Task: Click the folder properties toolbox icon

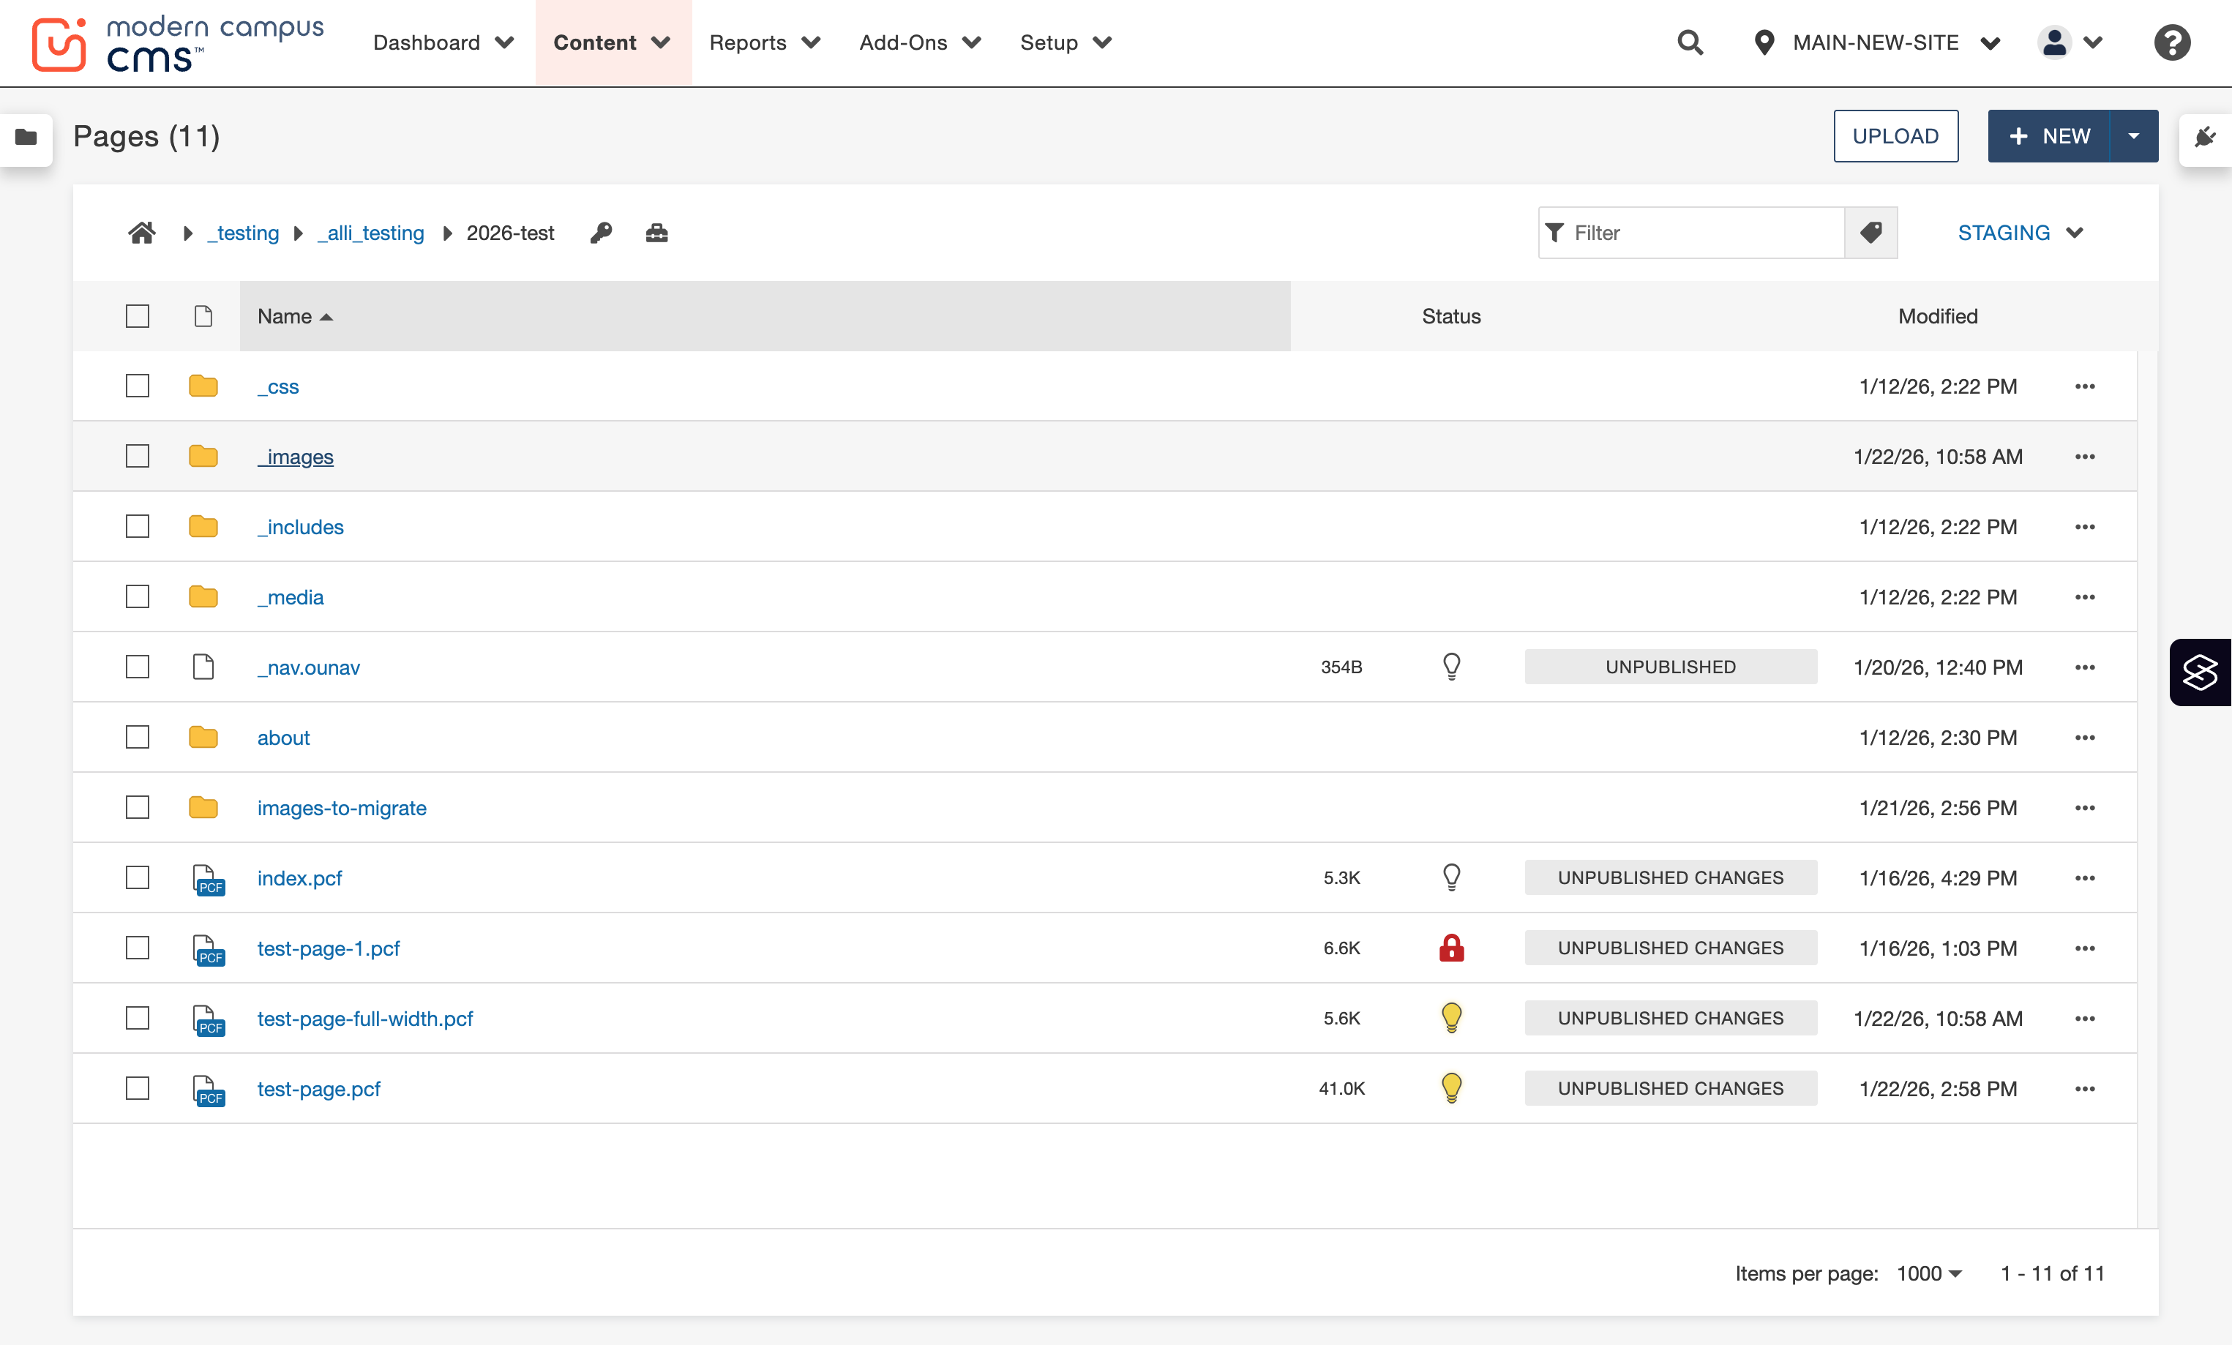Action: [656, 233]
